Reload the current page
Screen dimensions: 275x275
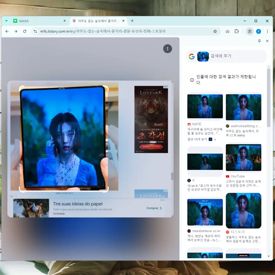click(x=25, y=31)
